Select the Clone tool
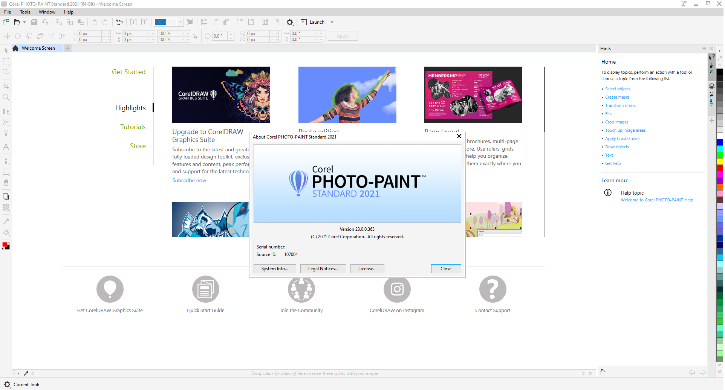 [x=6, y=111]
